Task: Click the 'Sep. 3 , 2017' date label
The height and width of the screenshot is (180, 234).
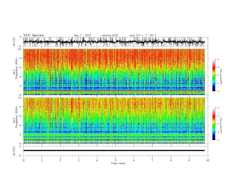Action: click(x=82, y=35)
